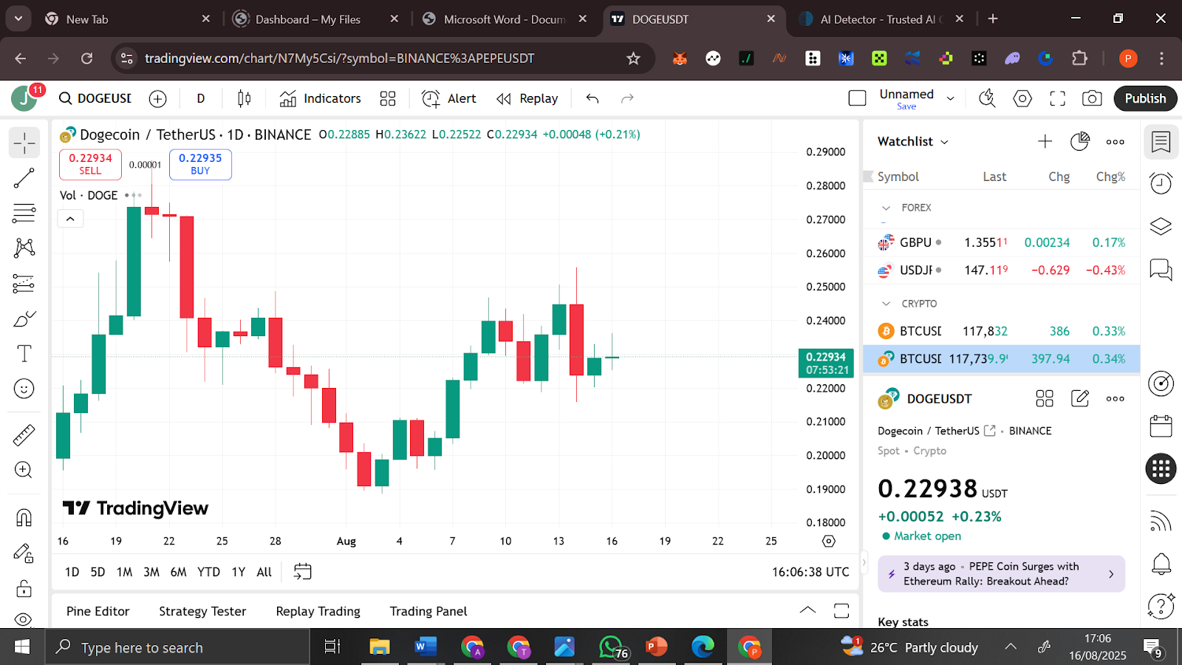This screenshot has width=1182, height=665.
Task: Open the Calendar panel
Action: point(1161,426)
